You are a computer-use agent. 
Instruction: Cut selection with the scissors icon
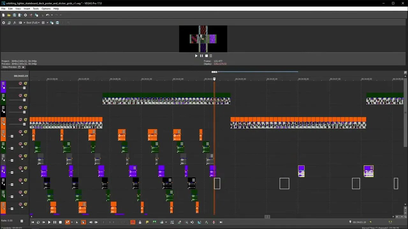coord(31,15)
